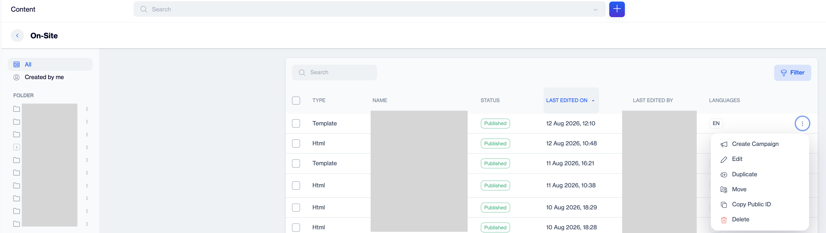This screenshot has width=826, height=233.
Task: Focus the table Search input
Action: click(334, 73)
